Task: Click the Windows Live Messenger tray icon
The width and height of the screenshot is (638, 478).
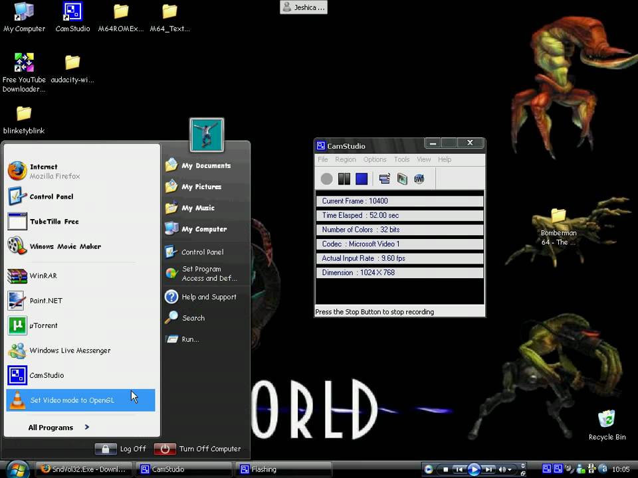Action: click(x=581, y=469)
